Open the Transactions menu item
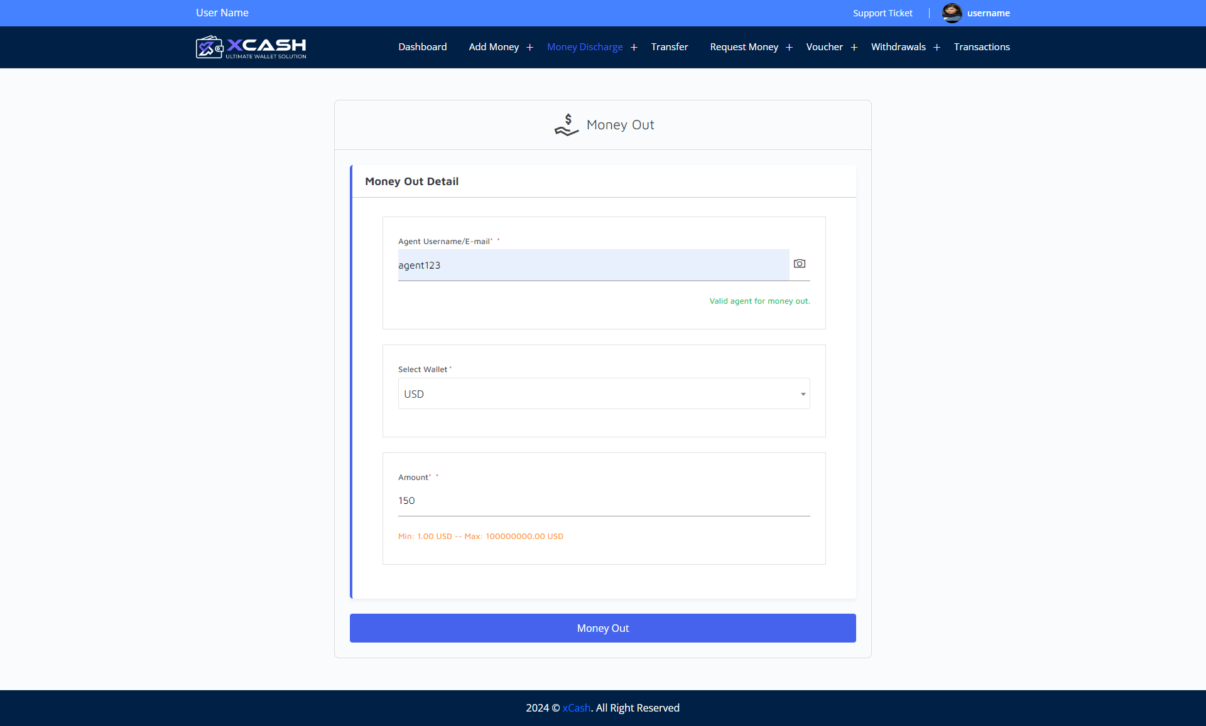 click(x=981, y=47)
